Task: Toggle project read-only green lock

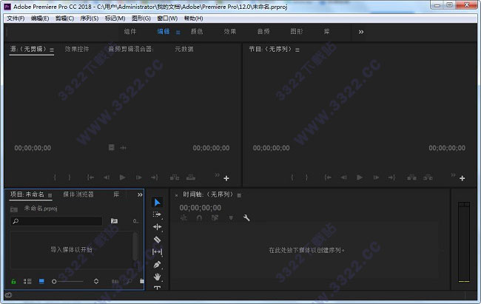Action: (x=13, y=281)
